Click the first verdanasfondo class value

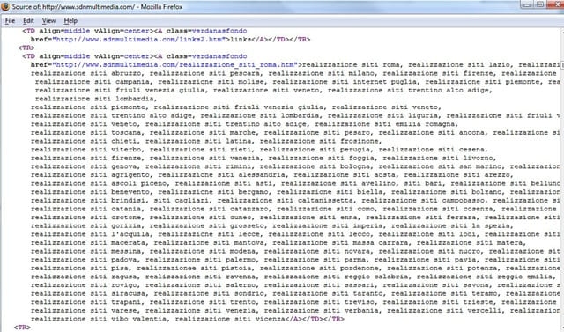tap(219, 31)
